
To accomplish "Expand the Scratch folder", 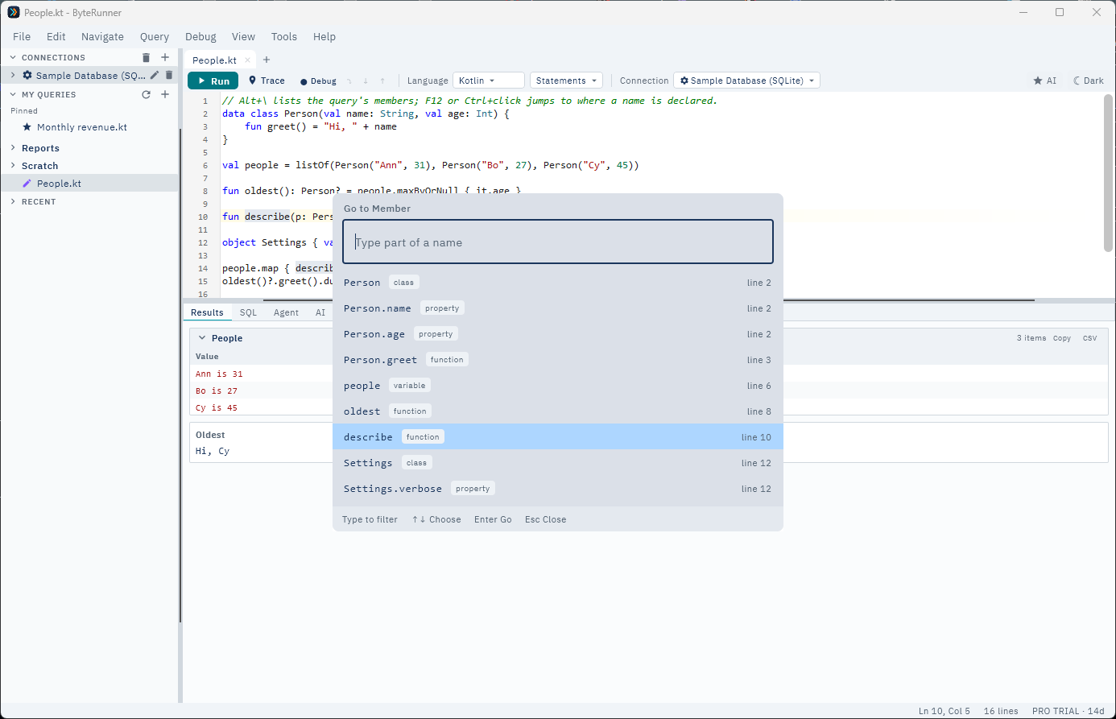I will (13, 166).
